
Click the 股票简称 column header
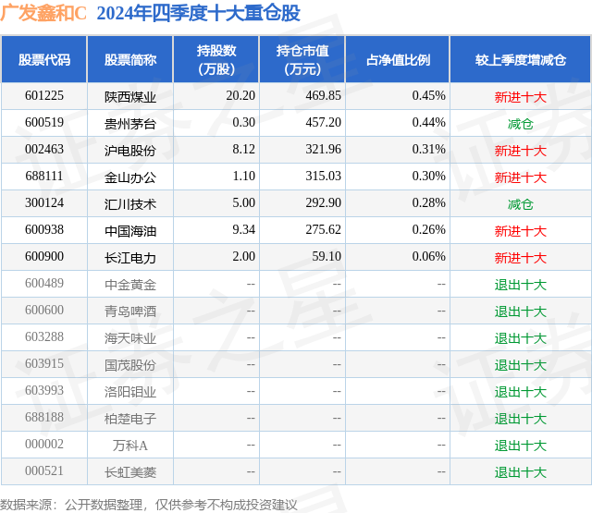pos(130,59)
